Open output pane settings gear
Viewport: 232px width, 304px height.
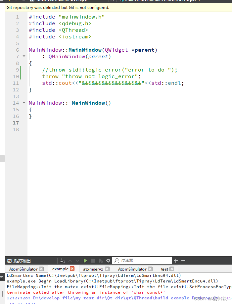pyautogui.click(x=108, y=261)
